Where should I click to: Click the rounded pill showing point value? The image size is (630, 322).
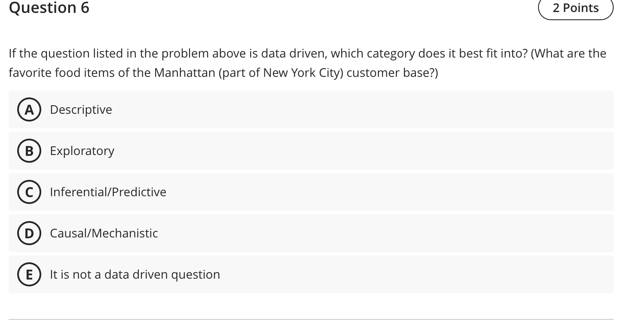(x=576, y=8)
